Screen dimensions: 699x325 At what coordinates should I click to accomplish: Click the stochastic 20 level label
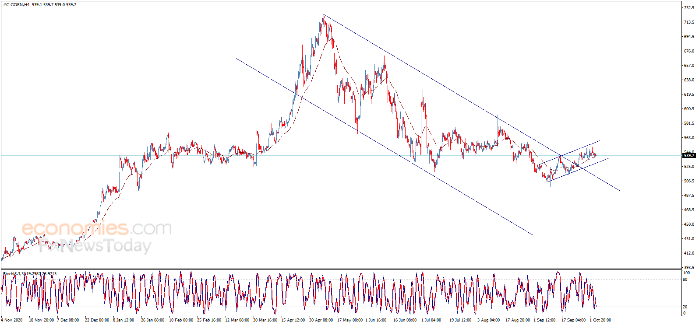(x=685, y=307)
